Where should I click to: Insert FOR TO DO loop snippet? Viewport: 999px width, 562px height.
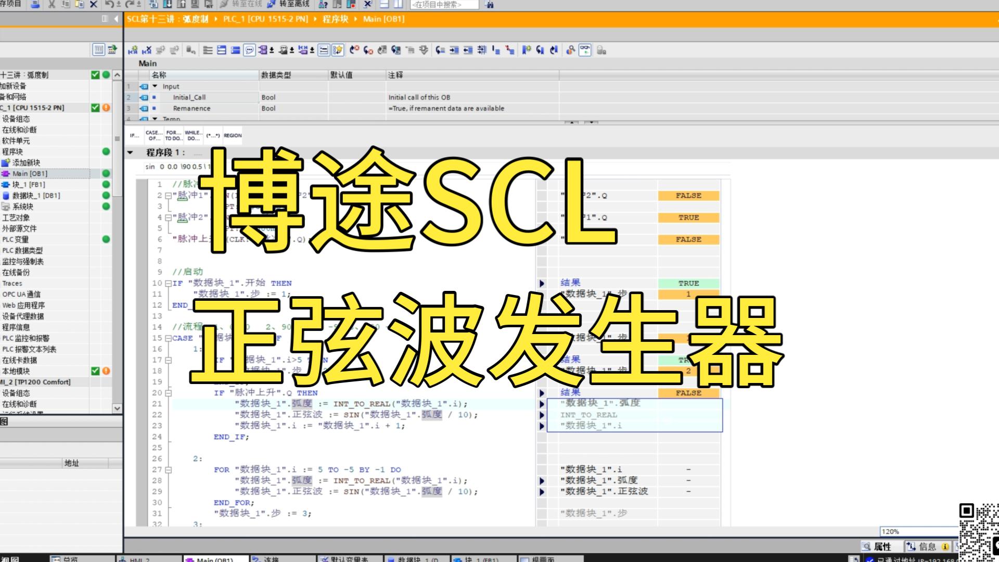tap(173, 135)
